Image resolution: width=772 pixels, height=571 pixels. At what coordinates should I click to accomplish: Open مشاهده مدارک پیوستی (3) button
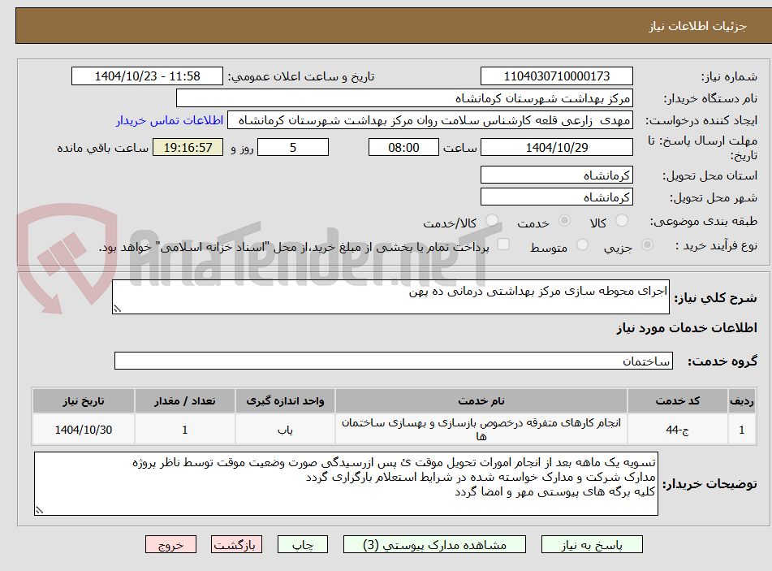pyautogui.click(x=434, y=545)
